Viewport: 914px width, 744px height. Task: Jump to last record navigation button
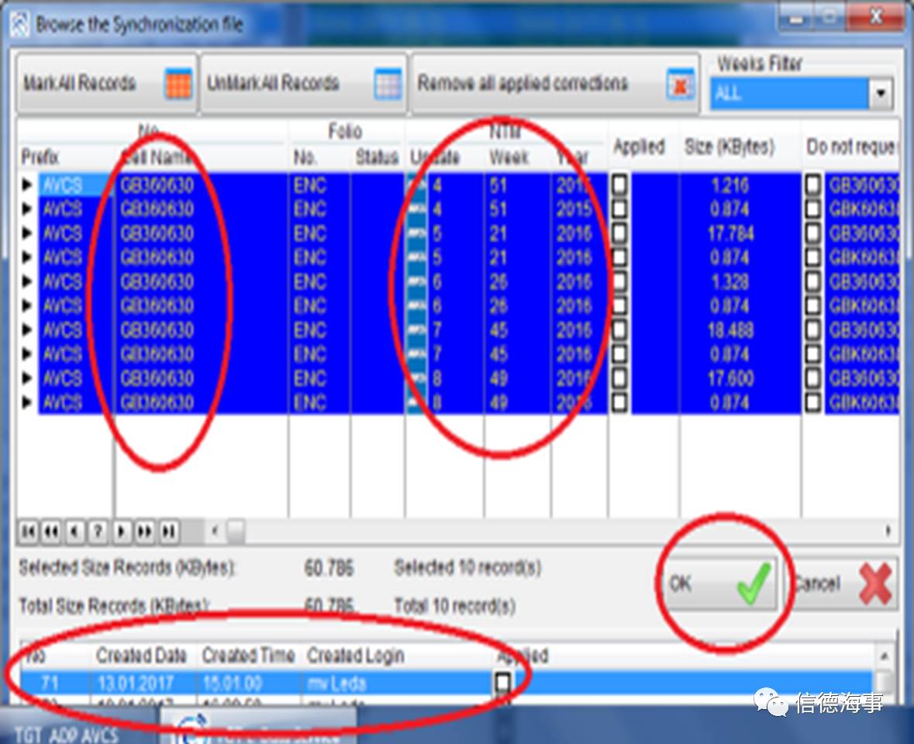click(168, 532)
